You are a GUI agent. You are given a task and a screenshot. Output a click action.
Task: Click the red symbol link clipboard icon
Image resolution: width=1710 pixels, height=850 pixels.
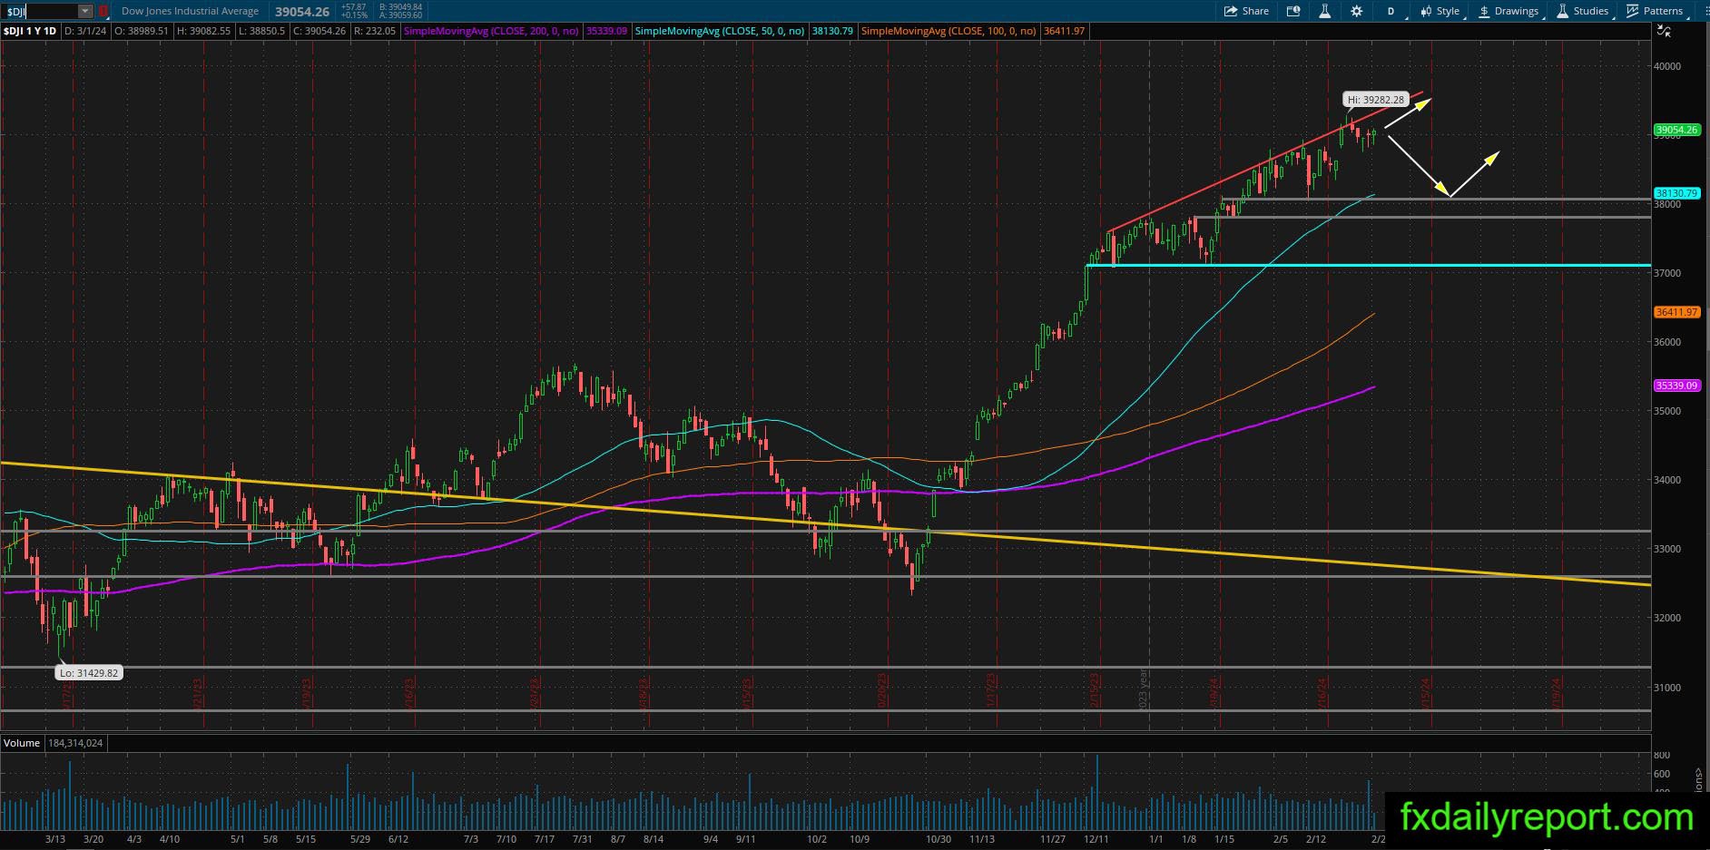point(103,11)
